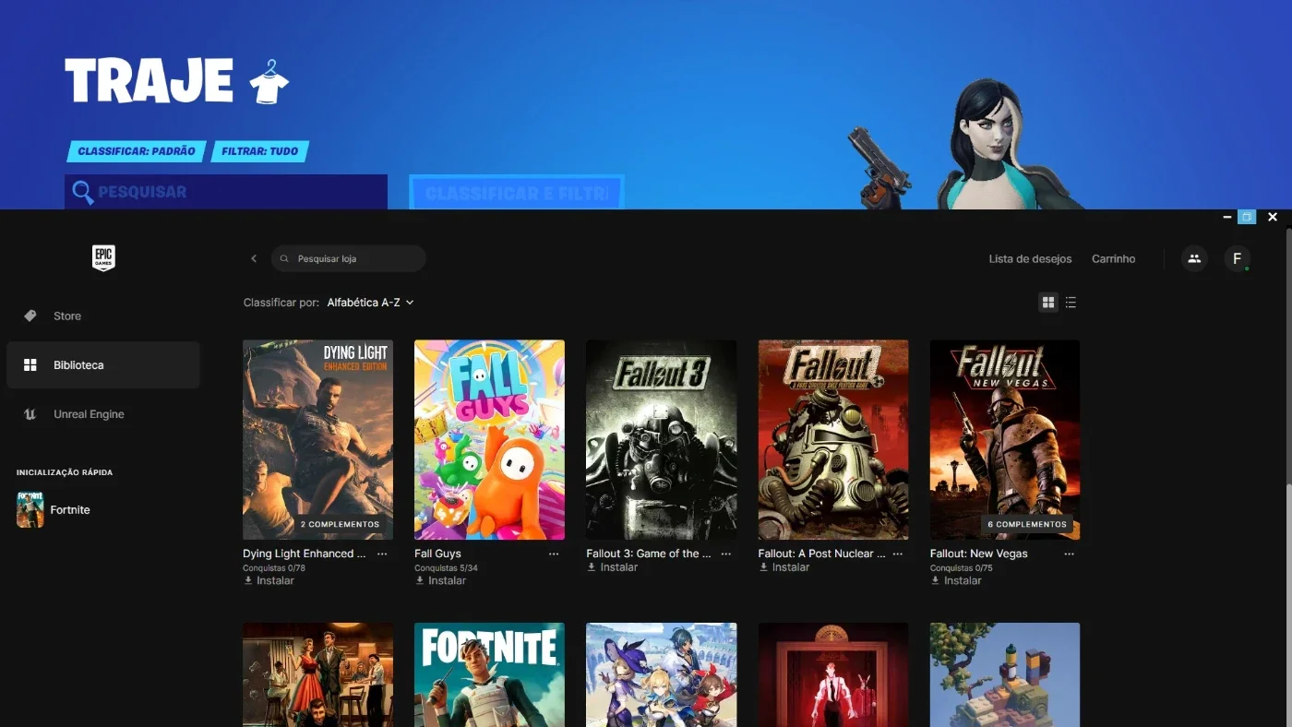
Task: Switch to grid view
Action: [1048, 303]
